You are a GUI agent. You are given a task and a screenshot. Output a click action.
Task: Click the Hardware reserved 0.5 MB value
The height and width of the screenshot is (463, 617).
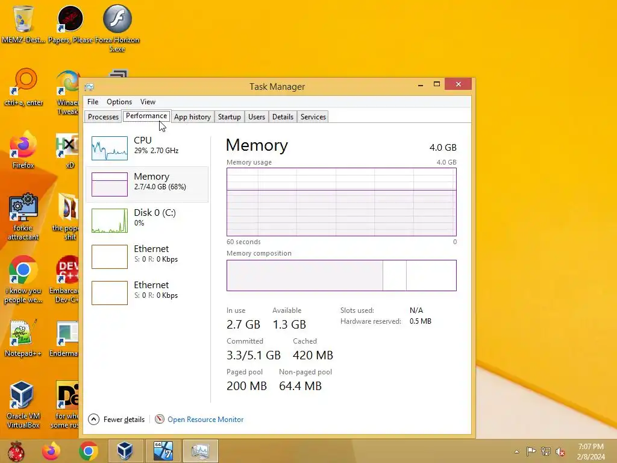420,321
